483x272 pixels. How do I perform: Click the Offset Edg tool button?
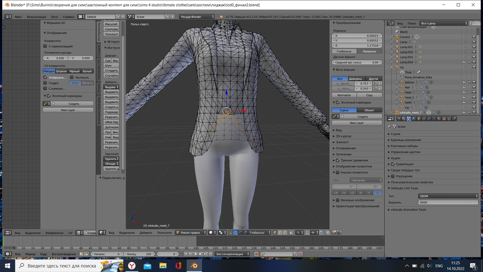(111, 122)
